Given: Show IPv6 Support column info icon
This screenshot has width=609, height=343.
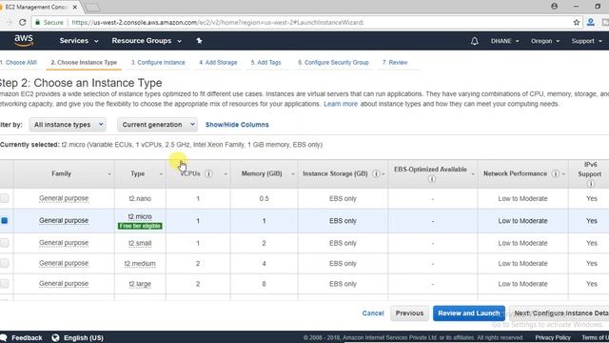Looking at the screenshot, I should click(x=590, y=184).
